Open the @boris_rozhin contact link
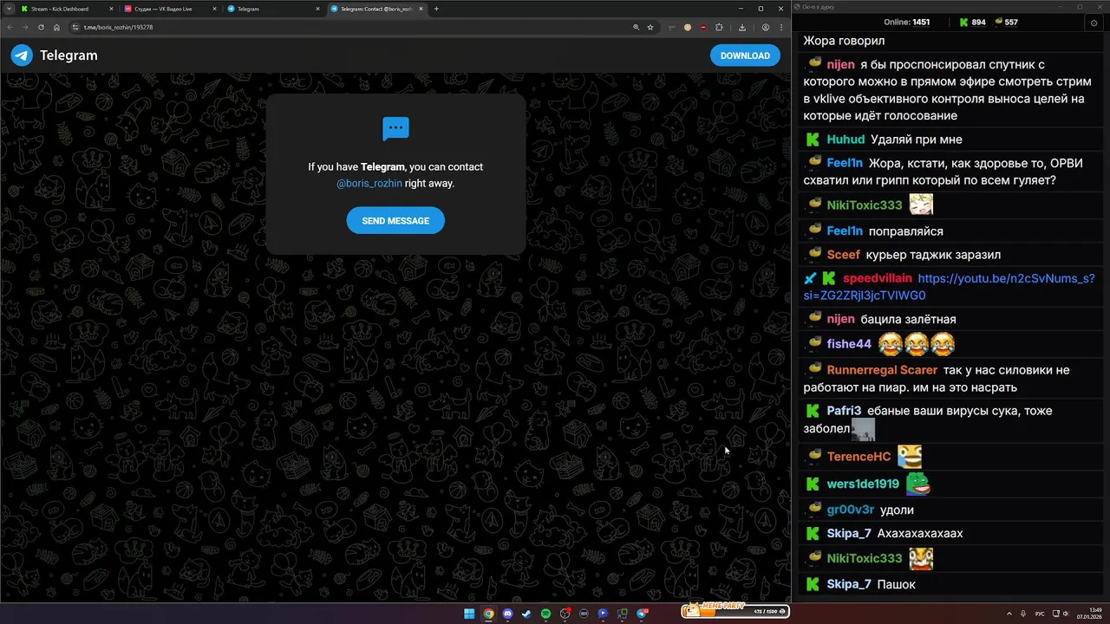Screen dimensions: 1110x624 click(369, 184)
